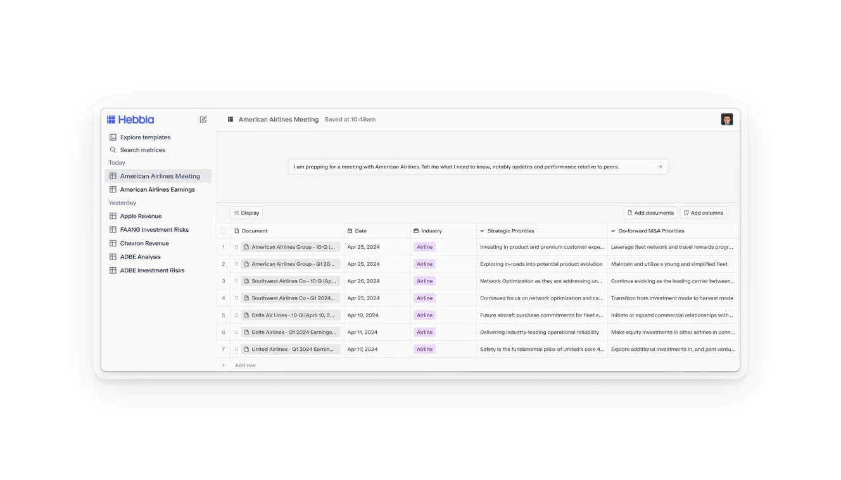Image resolution: width=841 pixels, height=480 pixels.
Task: Click the matrix grid icon beside the page title
Action: coord(231,119)
